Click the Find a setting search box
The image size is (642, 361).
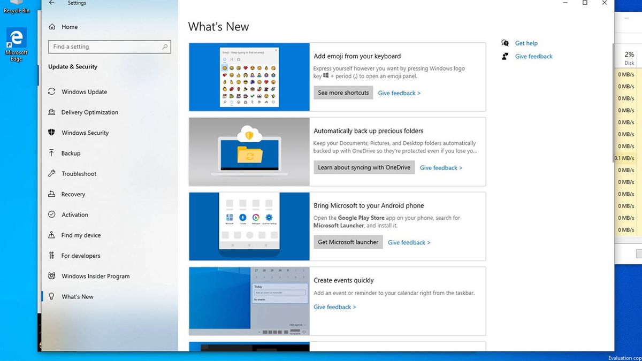(110, 47)
